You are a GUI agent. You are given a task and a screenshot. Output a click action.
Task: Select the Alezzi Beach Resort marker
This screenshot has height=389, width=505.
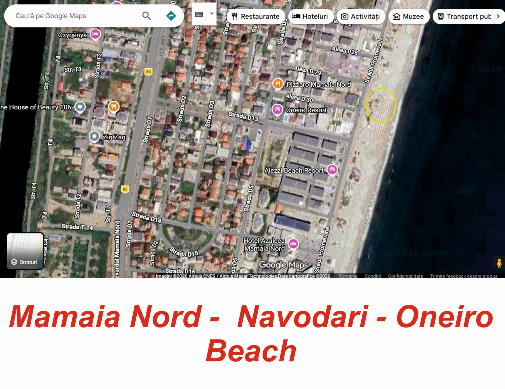[332, 170]
